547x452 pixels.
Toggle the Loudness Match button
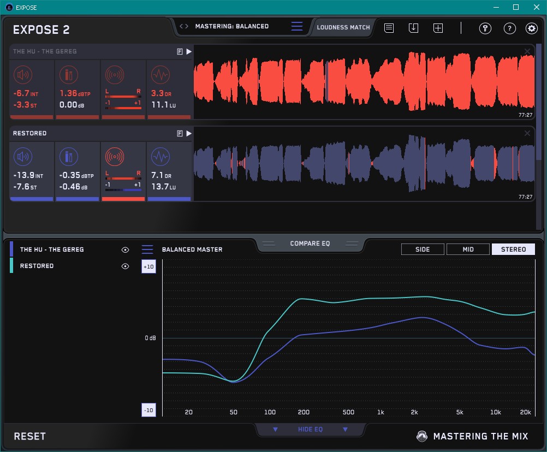(343, 27)
